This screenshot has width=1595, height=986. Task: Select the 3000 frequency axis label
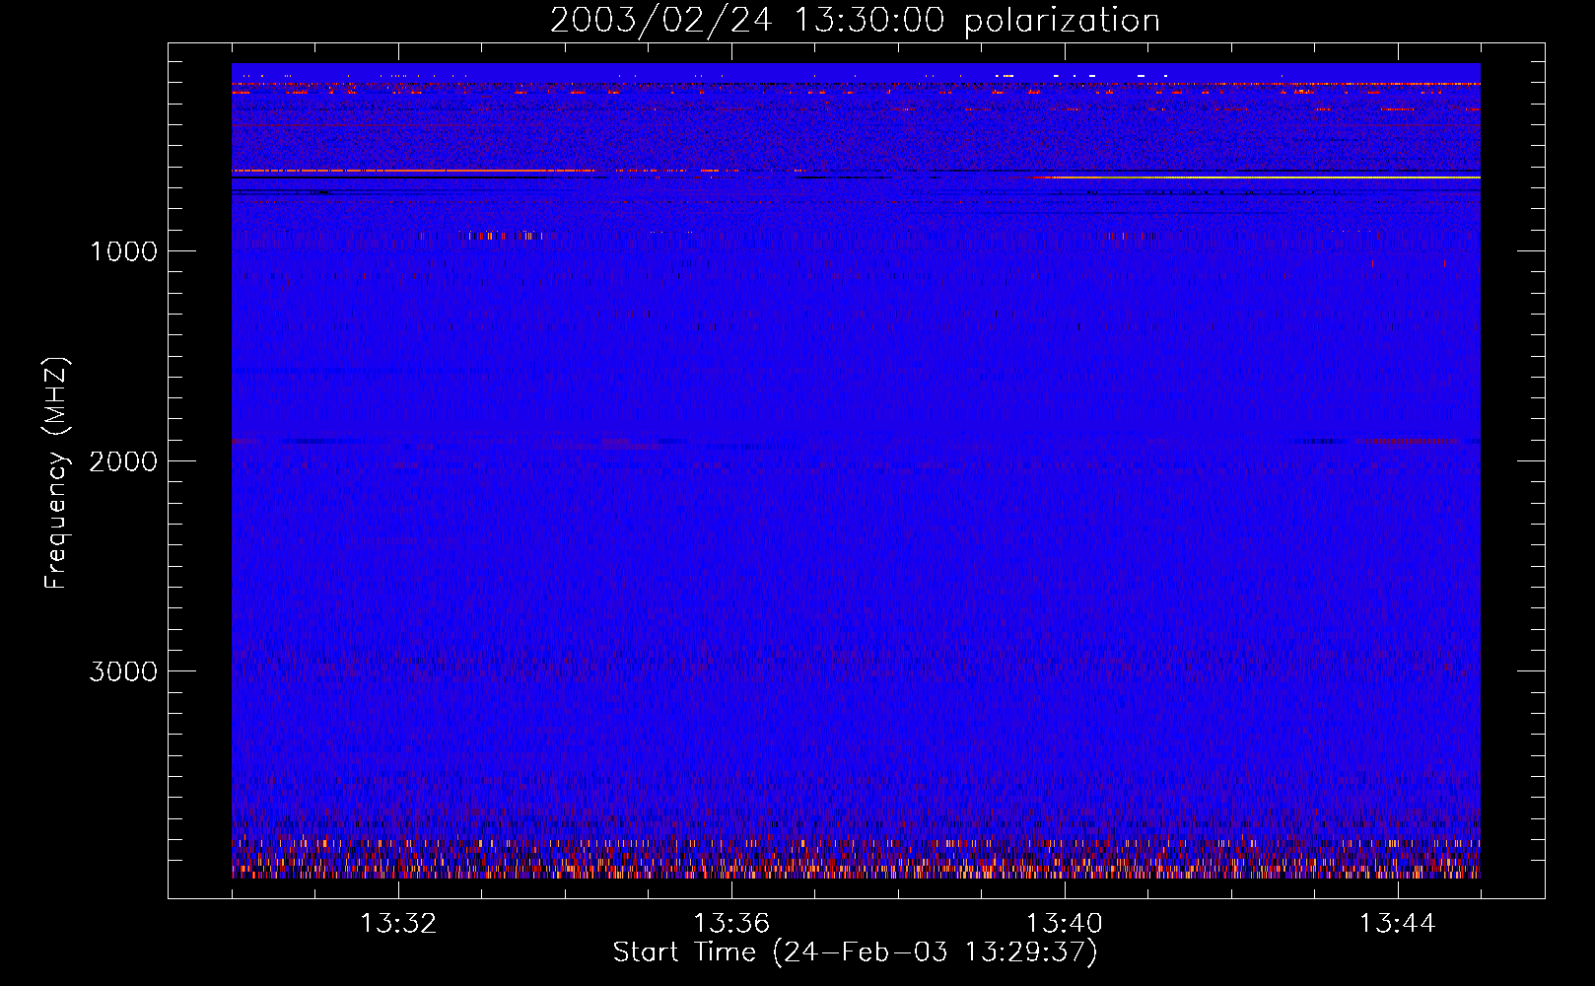[123, 671]
